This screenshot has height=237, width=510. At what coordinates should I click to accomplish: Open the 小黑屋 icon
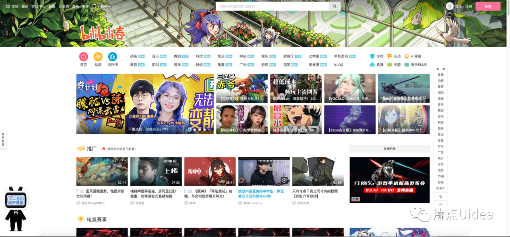pos(407,56)
